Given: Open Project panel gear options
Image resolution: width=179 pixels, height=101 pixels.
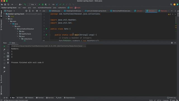Looking at the screenshot, I should pos(37,11).
